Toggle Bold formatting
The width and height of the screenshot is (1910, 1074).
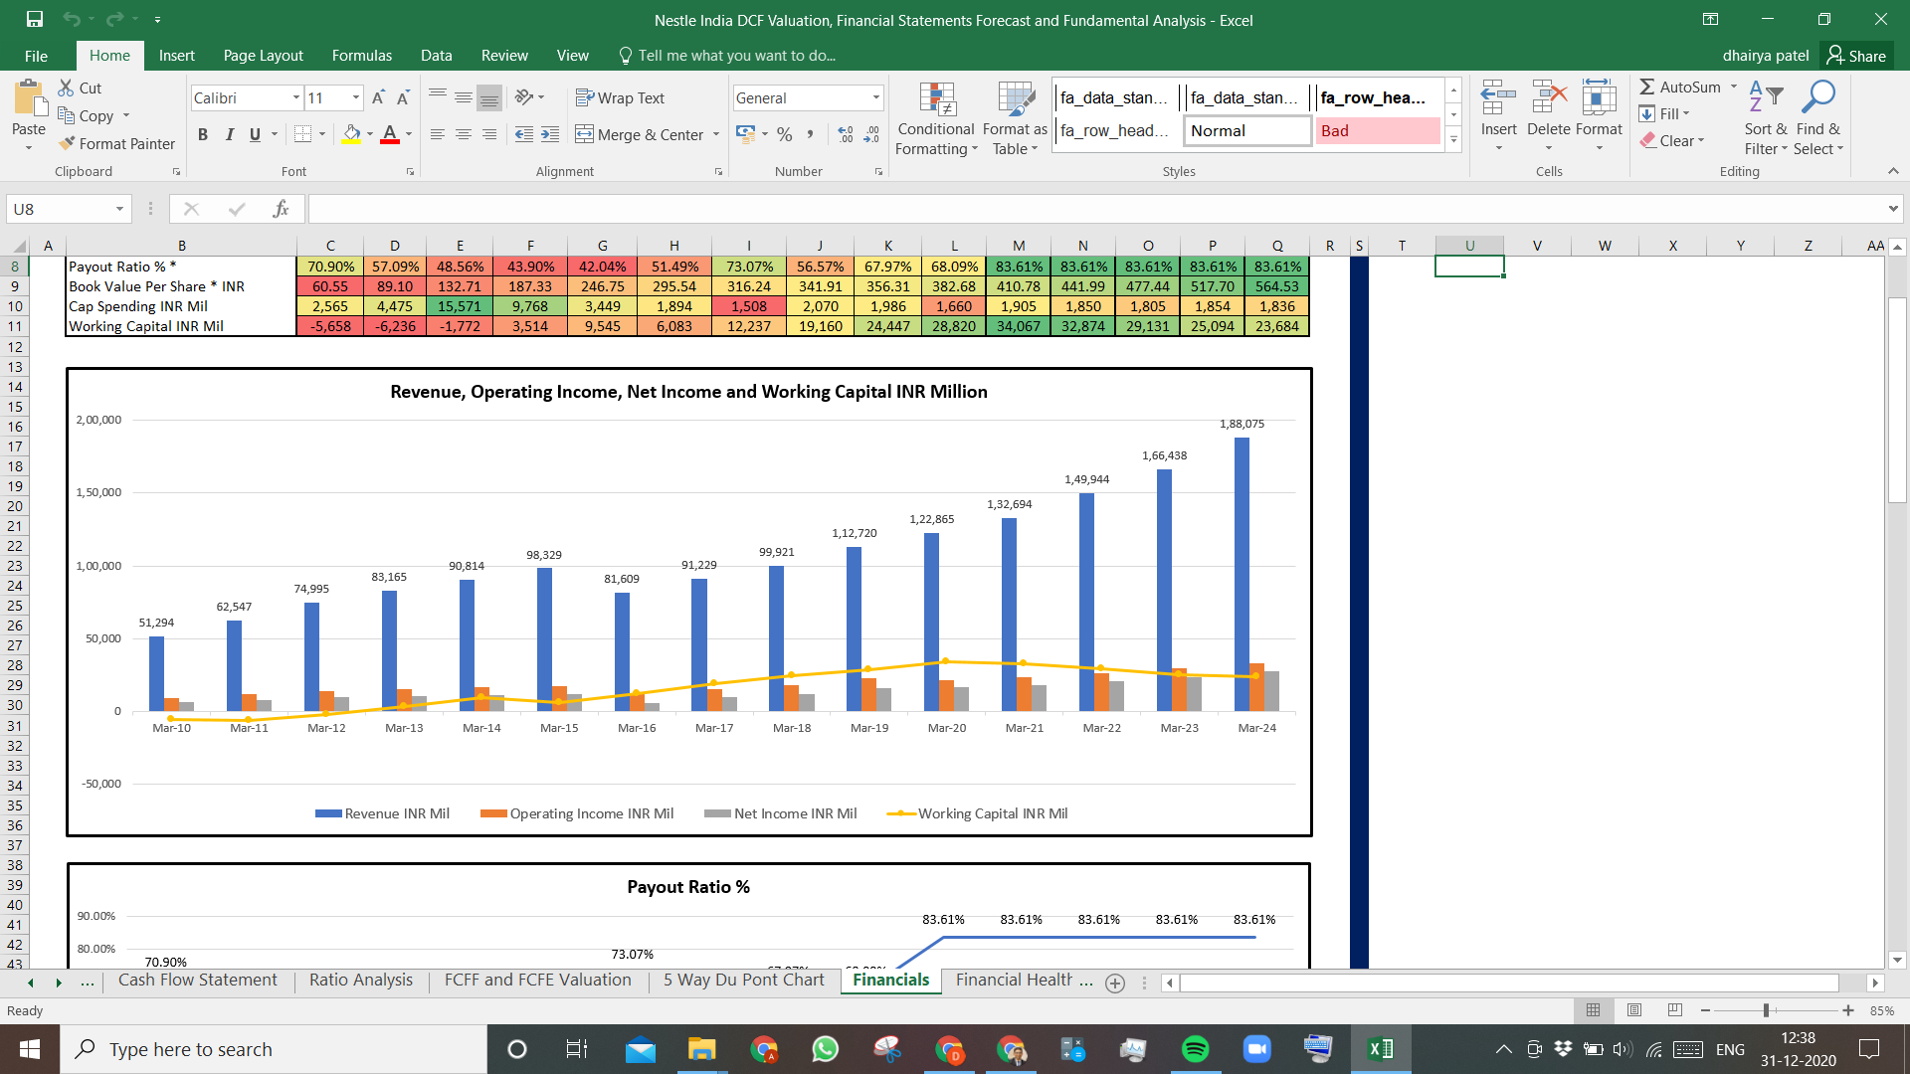(203, 134)
